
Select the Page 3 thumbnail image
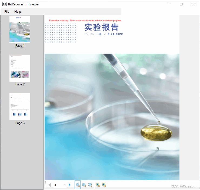[x=20, y=107]
